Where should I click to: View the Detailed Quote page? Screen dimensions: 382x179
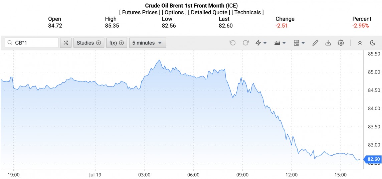pyautogui.click(x=209, y=12)
